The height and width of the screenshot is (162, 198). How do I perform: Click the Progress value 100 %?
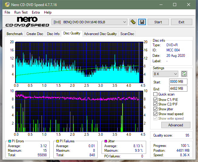coord(185,146)
